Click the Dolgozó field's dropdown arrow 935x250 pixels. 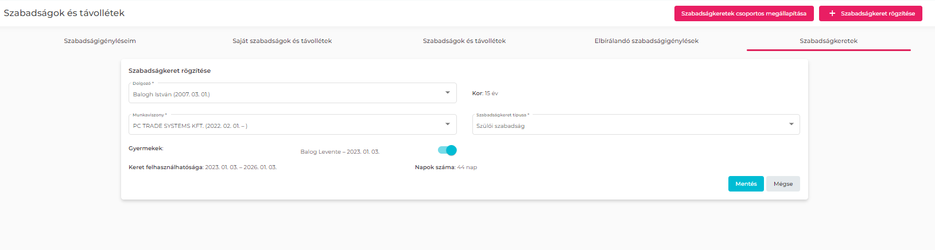click(x=448, y=93)
